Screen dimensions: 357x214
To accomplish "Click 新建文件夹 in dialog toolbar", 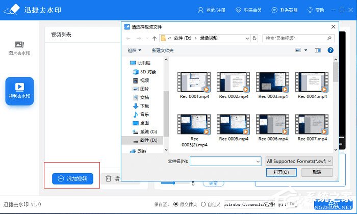I will click(163, 50).
